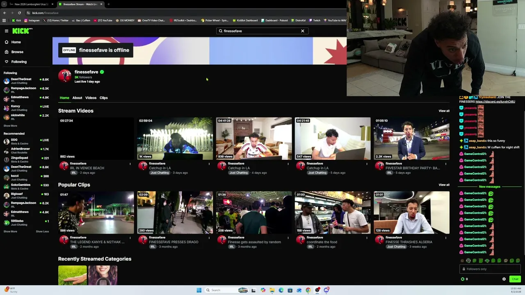Click the Just Chatting tag under FINESSE THRASHES ALGERIA

pos(396,247)
